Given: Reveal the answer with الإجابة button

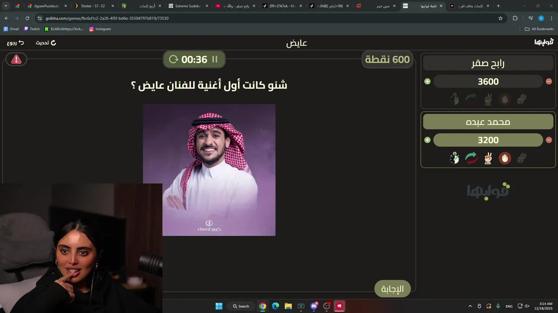Looking at the screenshot, I should click(392, 289).
